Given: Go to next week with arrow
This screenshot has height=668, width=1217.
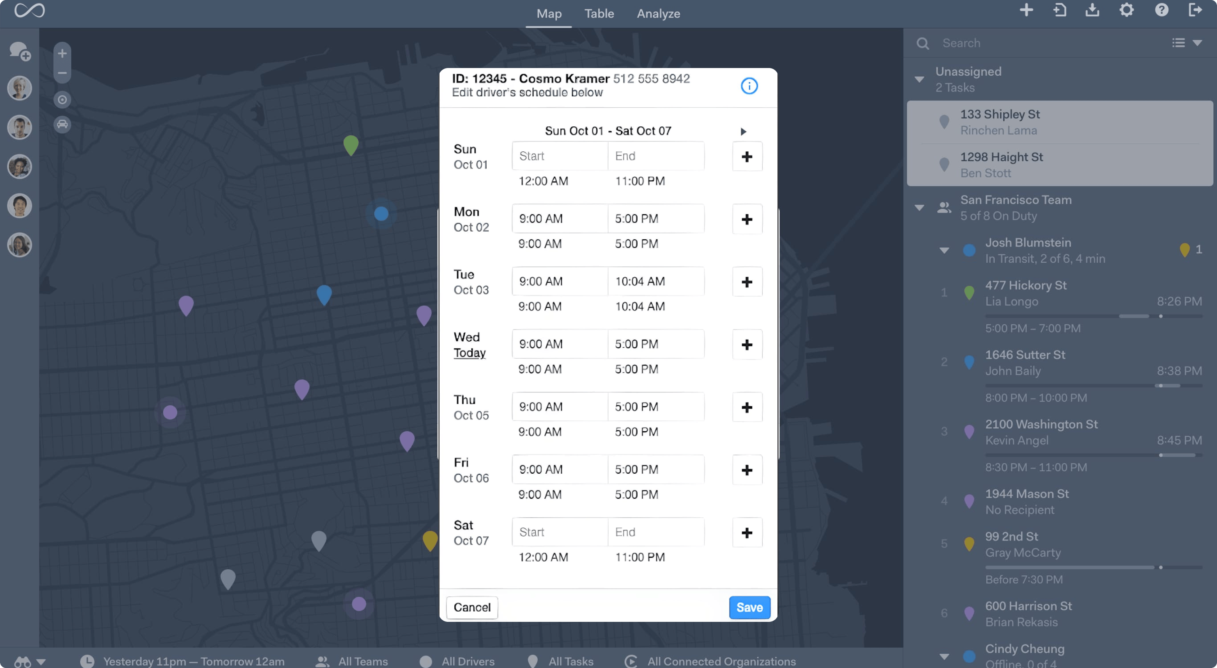Looking at the screenshot, I should tap(743, 132).
